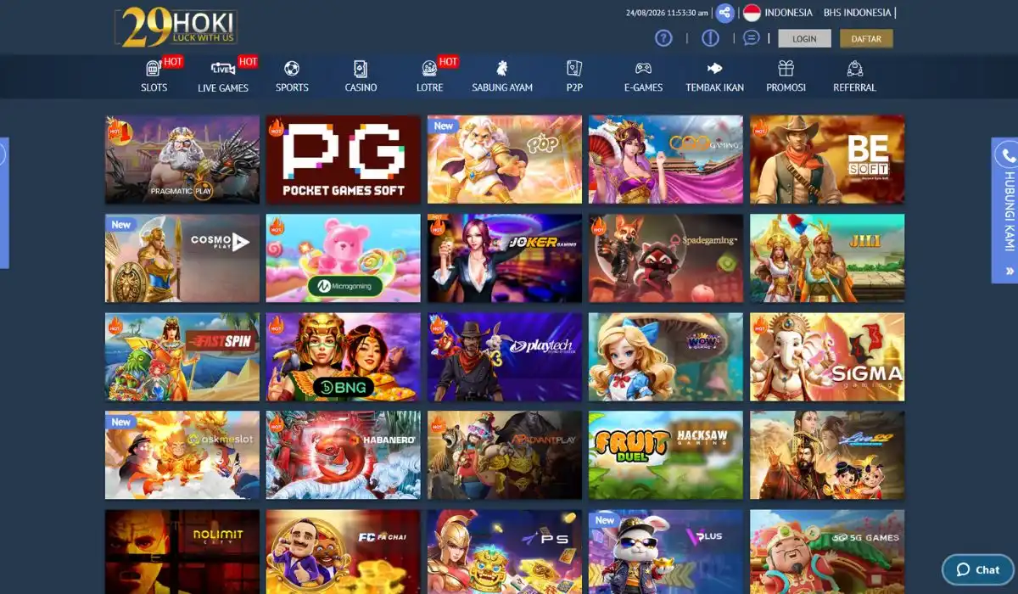Open the FC Fa Chai provider tile
Image resolution: width=1018 pixels, height=594 pixels.
pyautogui.click(x=344, y=552)
